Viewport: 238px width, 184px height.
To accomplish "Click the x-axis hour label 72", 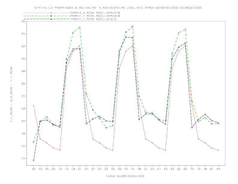I will [x=192, y=169].
